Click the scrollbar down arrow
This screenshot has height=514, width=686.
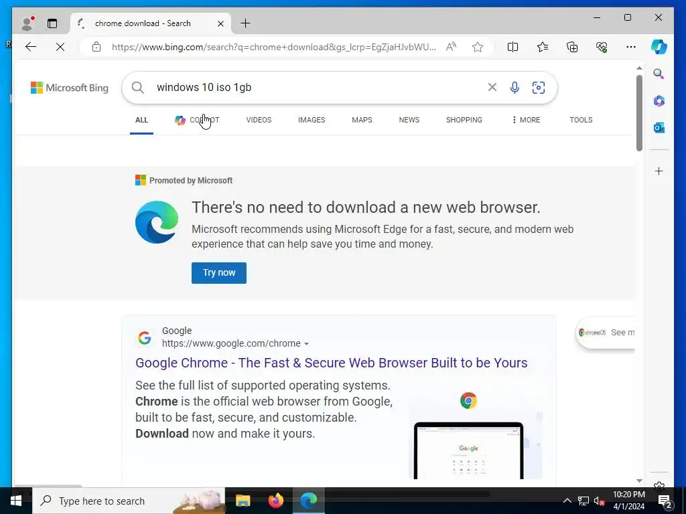click(639, 481)
